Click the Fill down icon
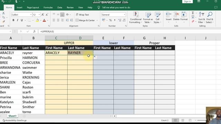221x124 pixels. 193,17
